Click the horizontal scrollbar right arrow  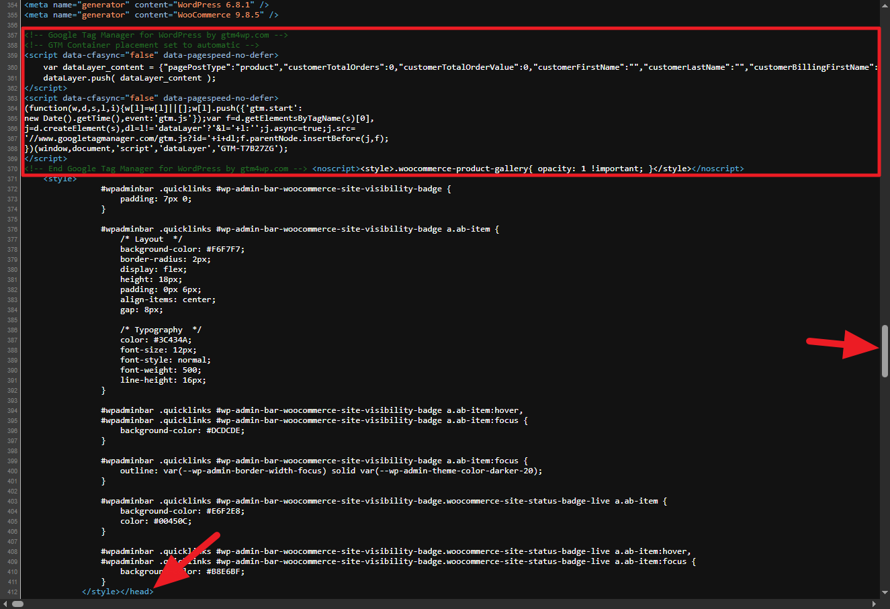click(875, 604)
